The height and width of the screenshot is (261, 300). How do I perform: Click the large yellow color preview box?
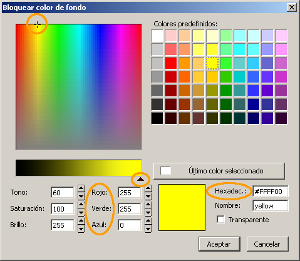click(x=182, y=207)
